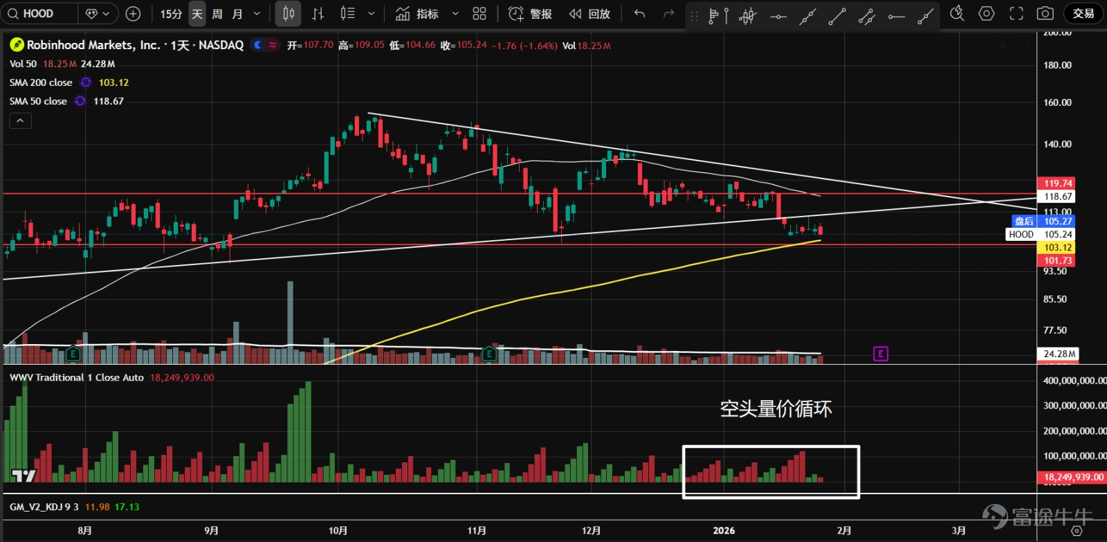Toggle the extended hours moon icon

click(x=258, y=45)
